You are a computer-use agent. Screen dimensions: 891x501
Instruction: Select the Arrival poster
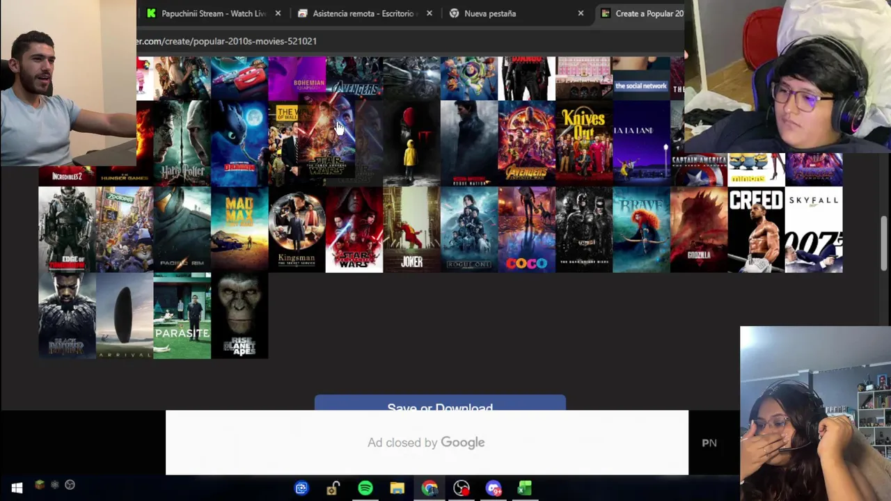pyautogui.click(x=124, y=316)
